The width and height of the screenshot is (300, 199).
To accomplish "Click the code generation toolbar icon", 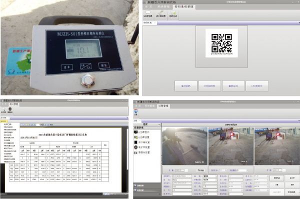I will [x=173, y=14].
